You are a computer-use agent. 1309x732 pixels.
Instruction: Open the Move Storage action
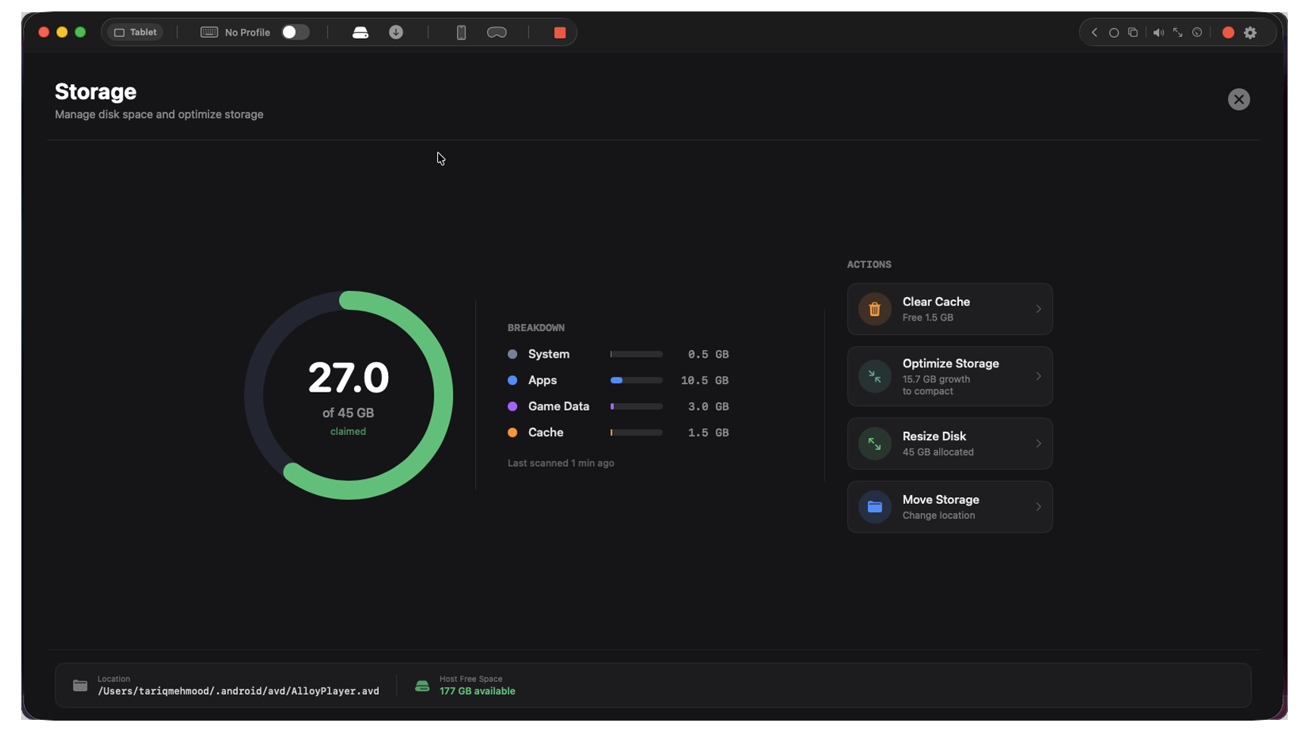point(950,507)
